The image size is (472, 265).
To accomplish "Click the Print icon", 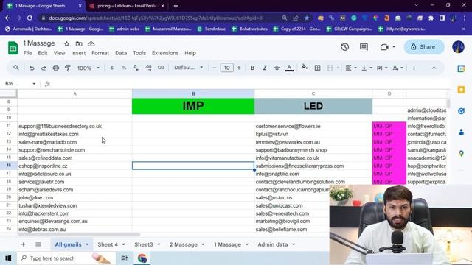I will [x=56, y=68].
